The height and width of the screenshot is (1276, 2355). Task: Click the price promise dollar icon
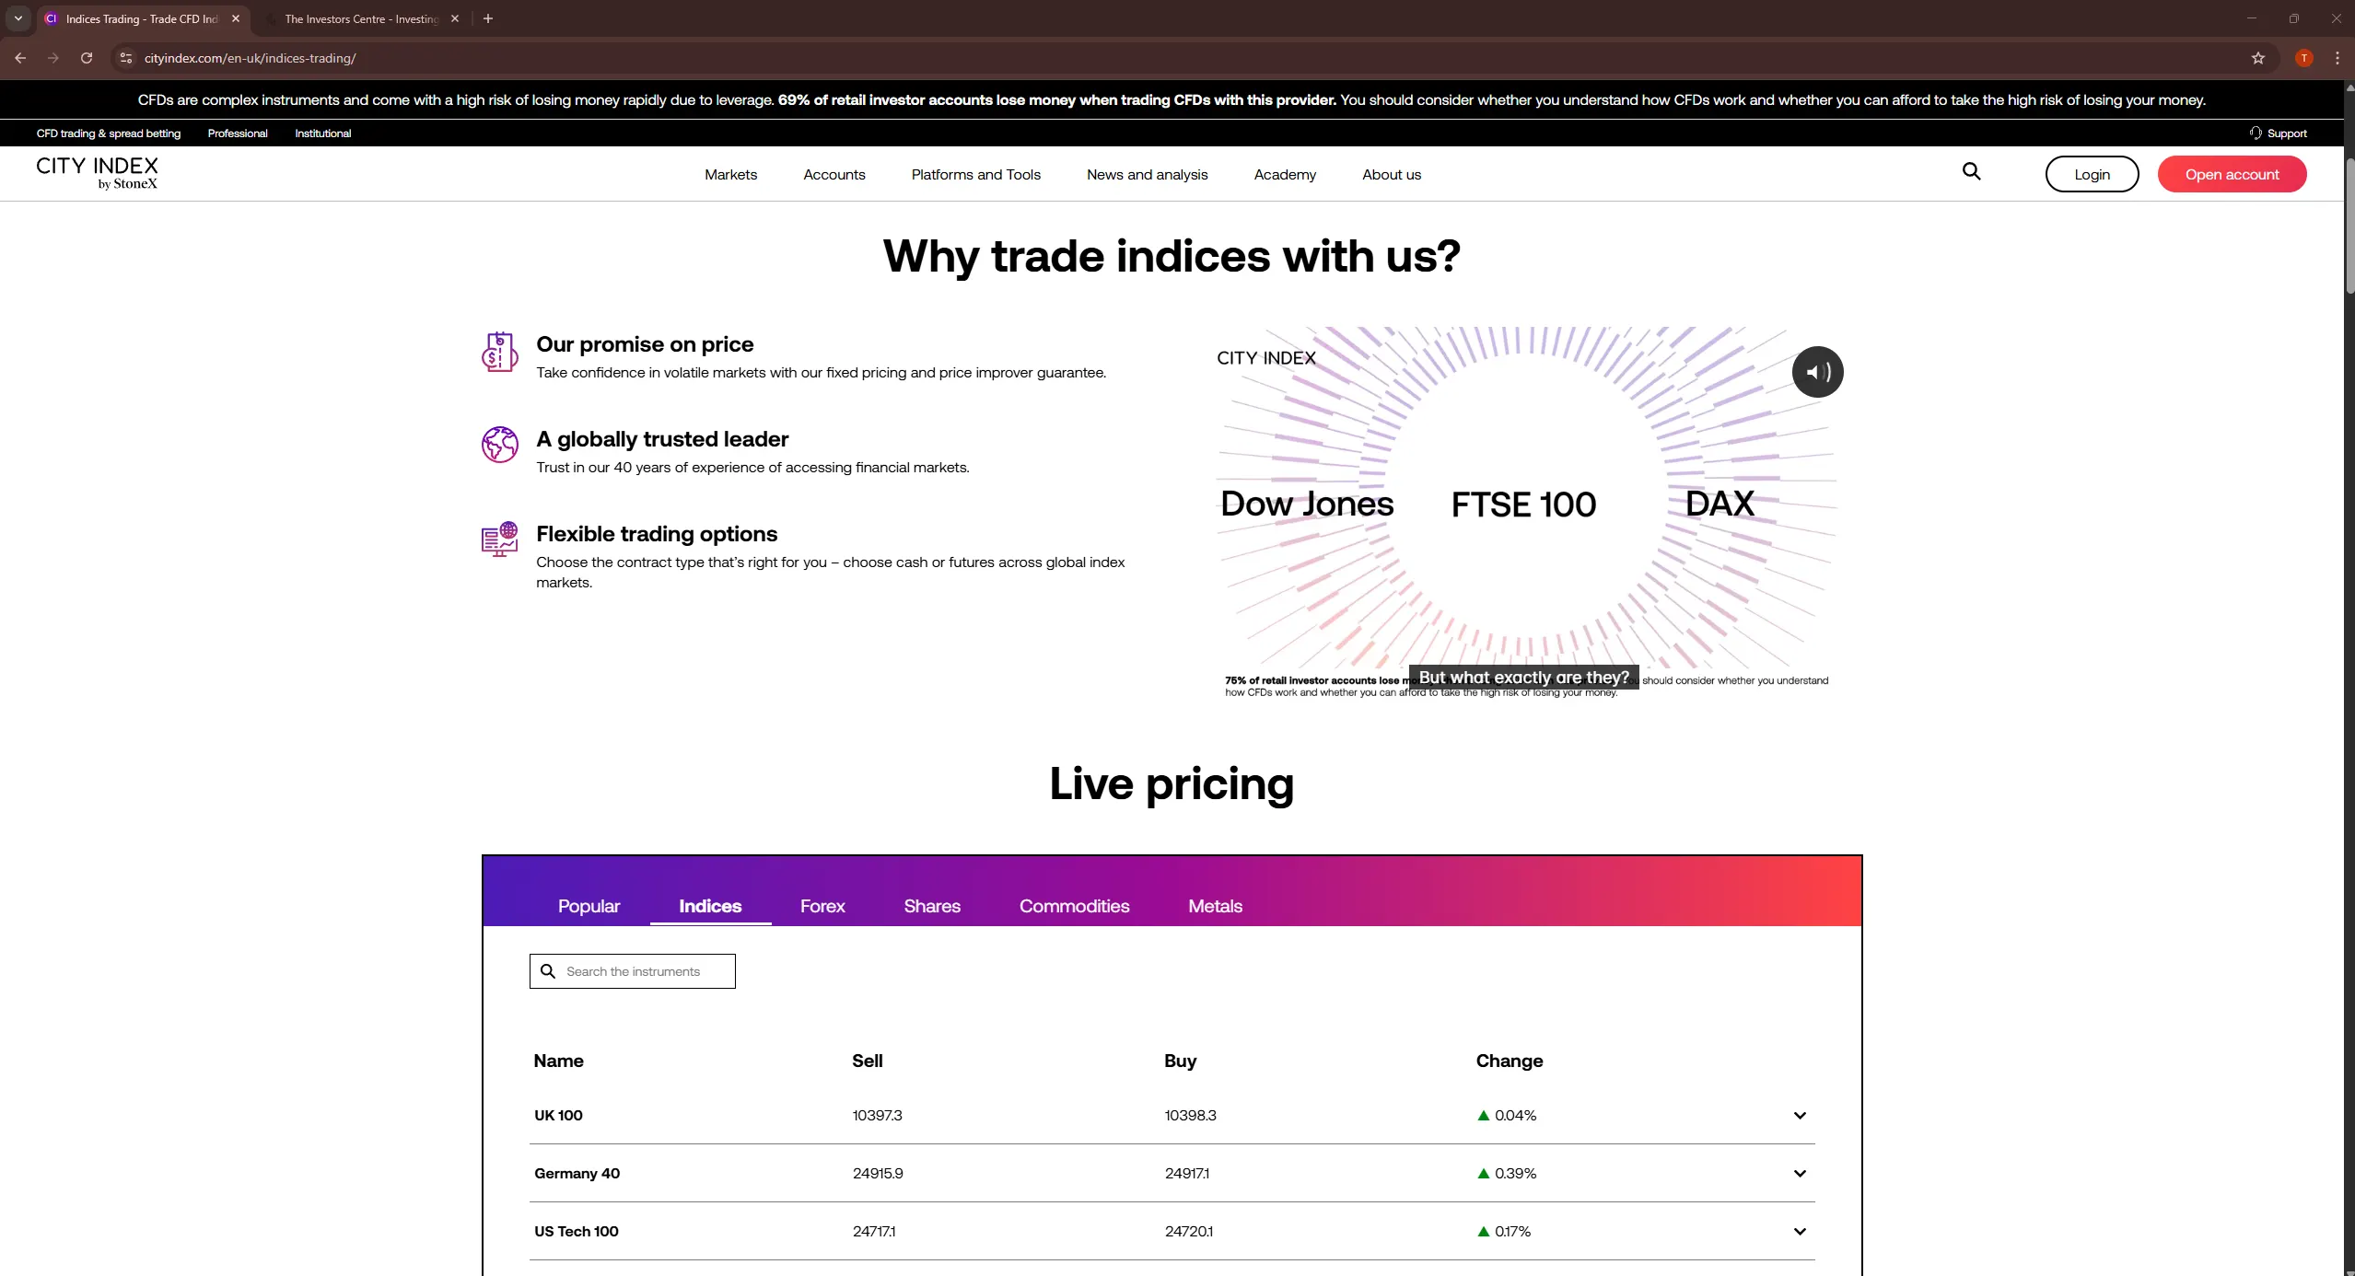(x=500, y=352)
